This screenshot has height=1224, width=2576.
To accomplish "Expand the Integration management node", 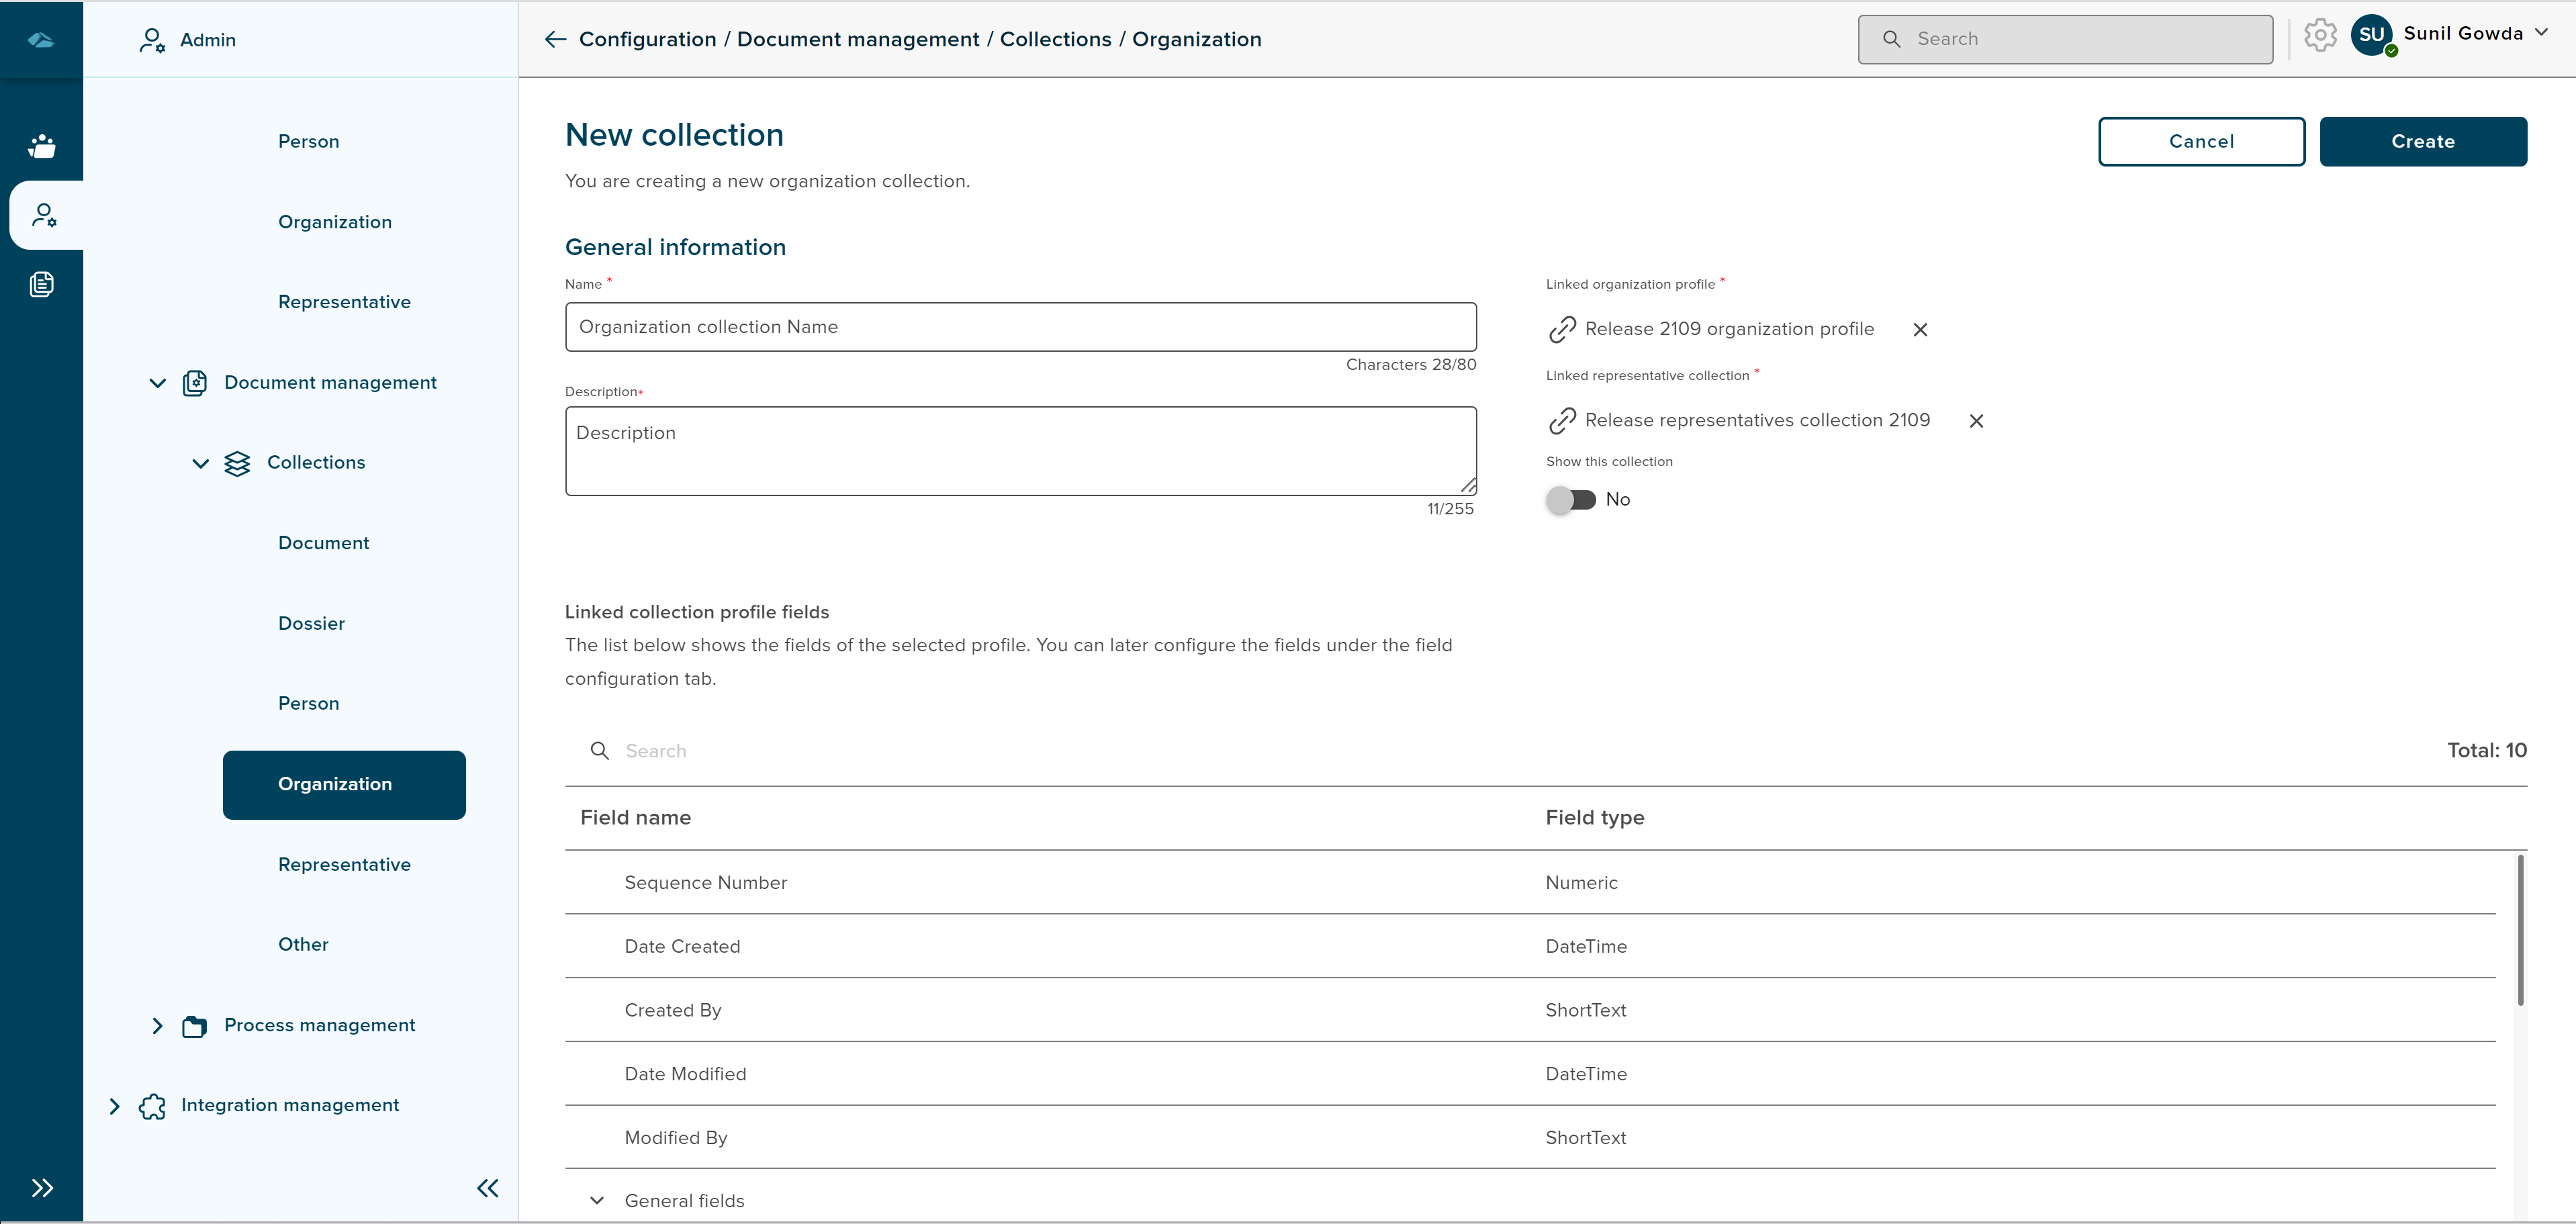I will [114, 1105].
